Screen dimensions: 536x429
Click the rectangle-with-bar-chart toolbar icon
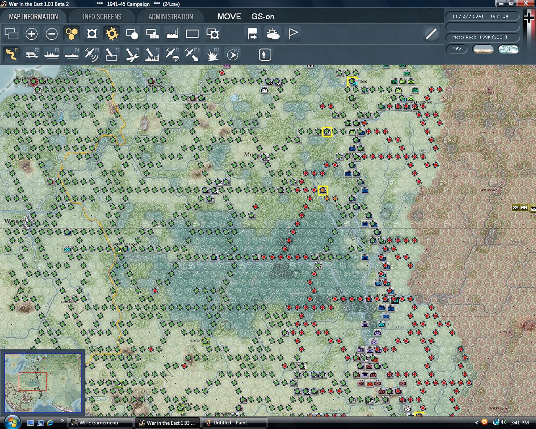tap(152, 34)
